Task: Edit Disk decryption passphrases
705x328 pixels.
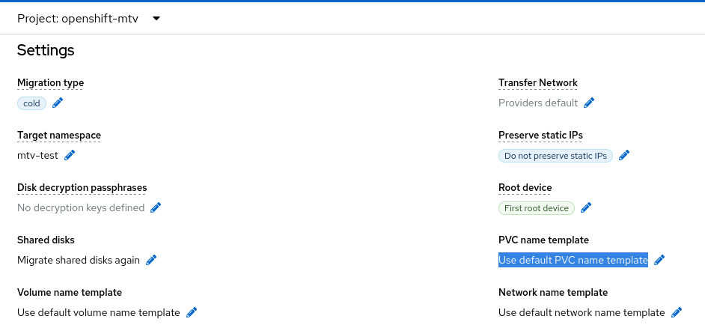Action: [156, 207]
